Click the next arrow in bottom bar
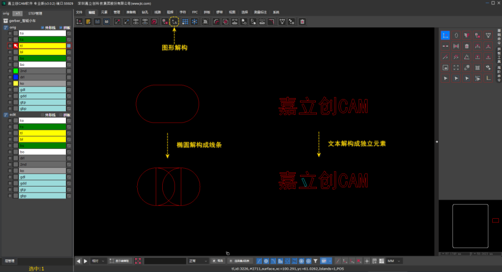Screen dimensions: 502x272 tap(85, 261)
